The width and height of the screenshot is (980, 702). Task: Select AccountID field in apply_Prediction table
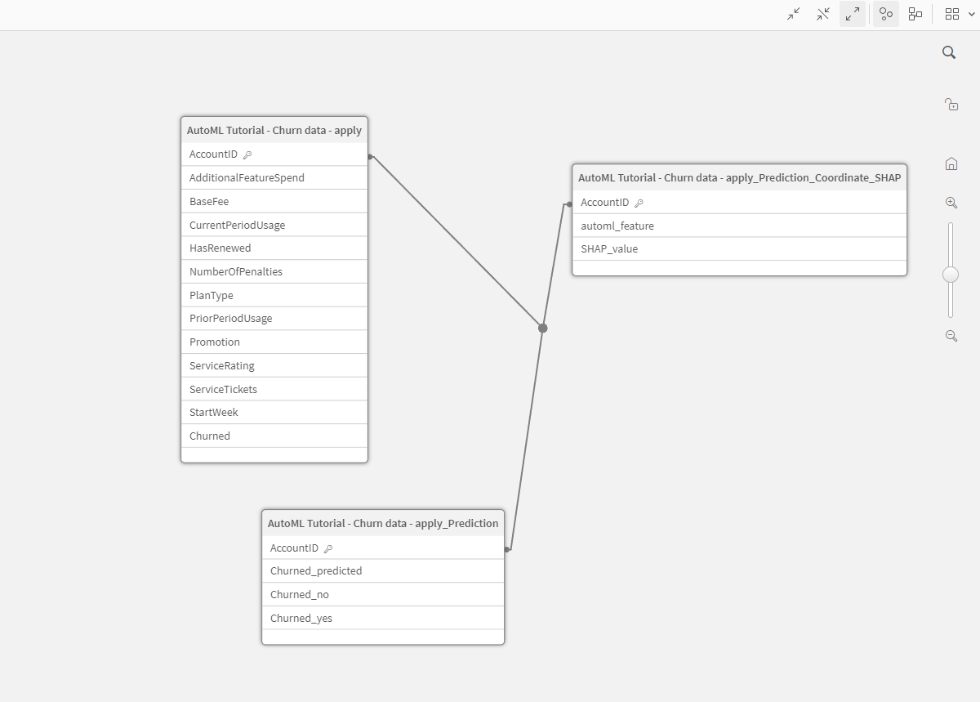pos(383,548)
